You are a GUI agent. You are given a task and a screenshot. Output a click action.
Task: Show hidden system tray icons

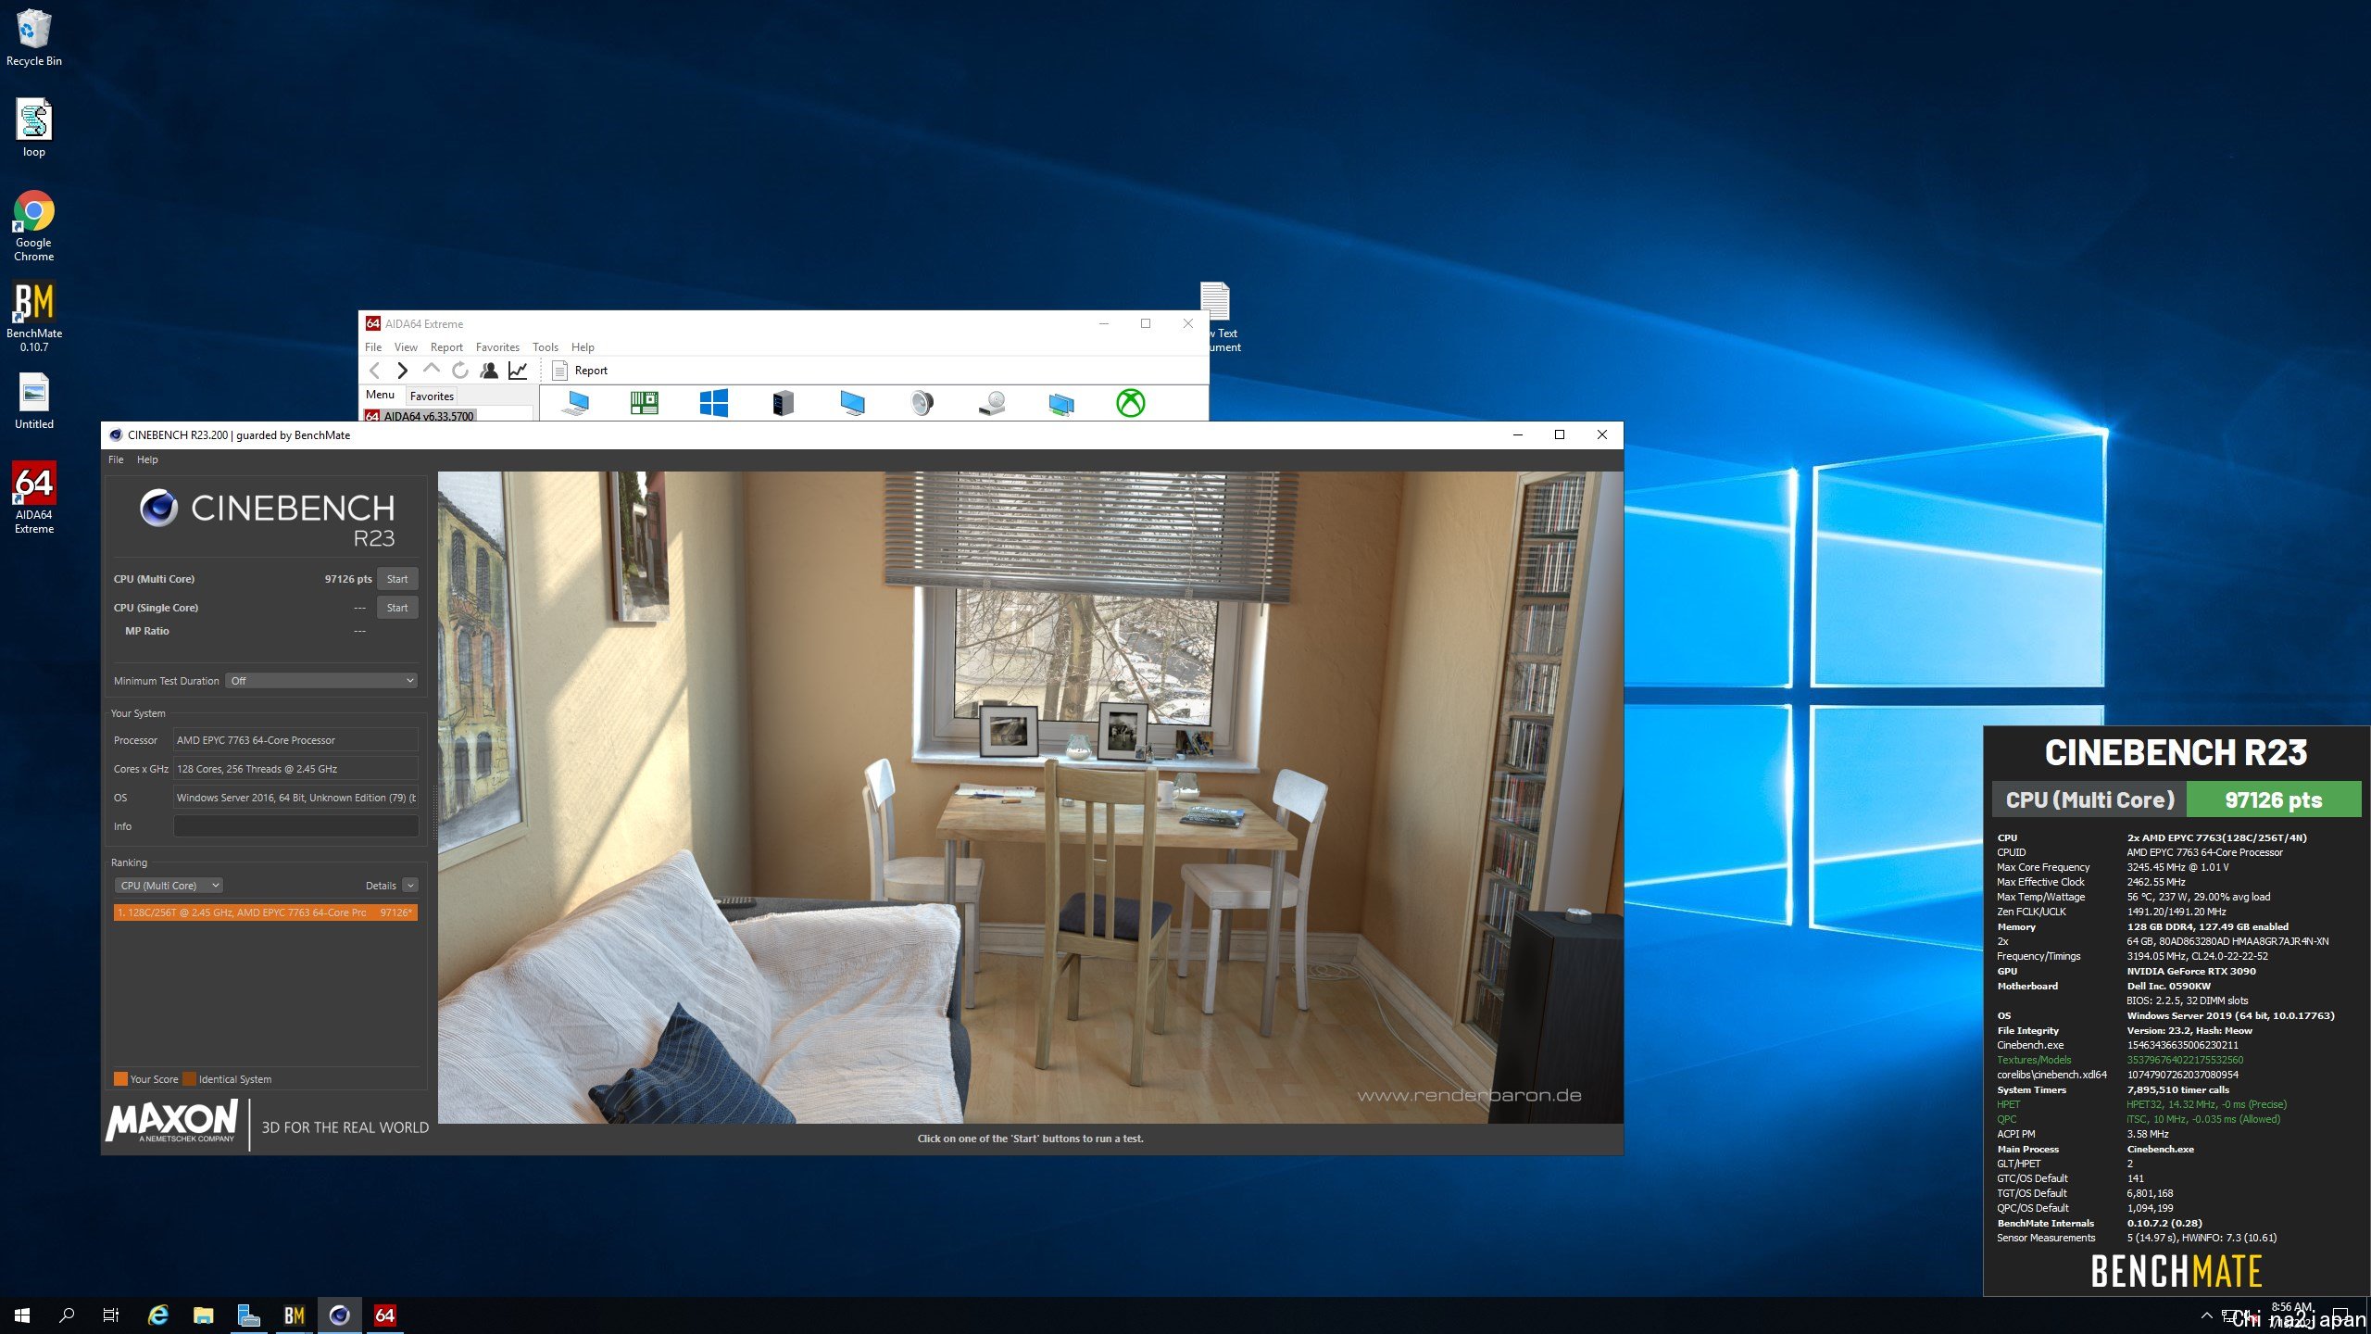click(2206, 1315)
